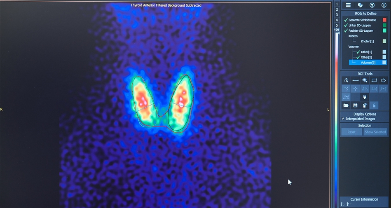Click the help question mark icon
Image resolution: width=391 pixels, height=208 pixels.
tap(372, 5)
